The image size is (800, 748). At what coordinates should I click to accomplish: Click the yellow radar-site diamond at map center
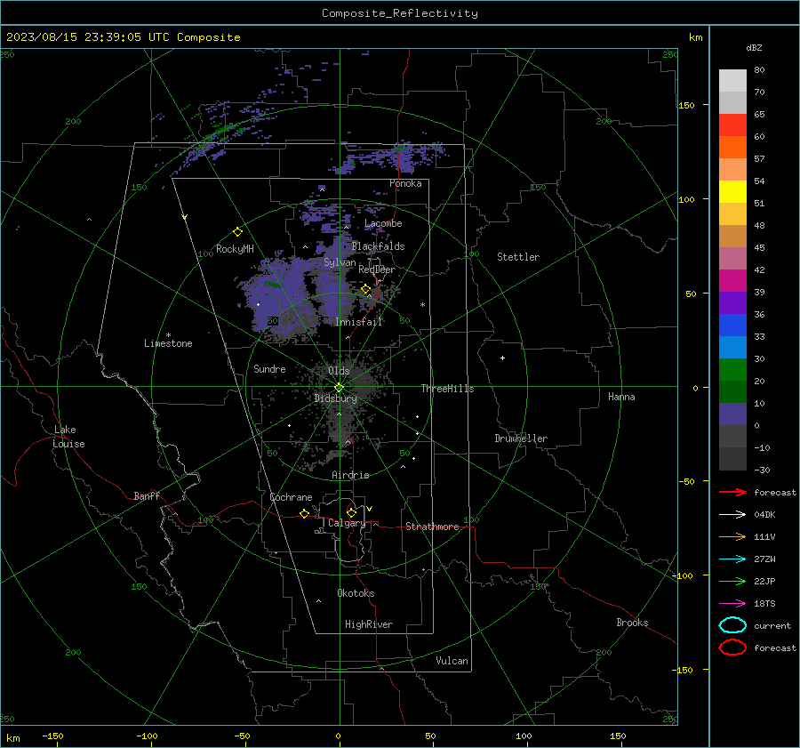coord(340,387)
